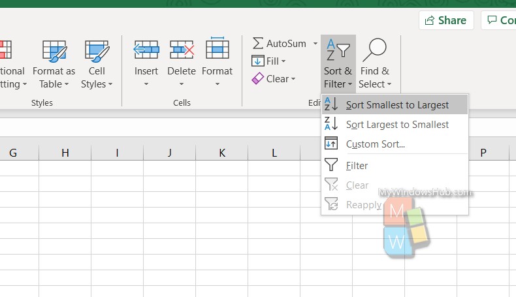Image resolution: width=516 pixels, height=297 pixels.
Task: Choose Sort Smallest to Largest
Action: tap(395, 104)
